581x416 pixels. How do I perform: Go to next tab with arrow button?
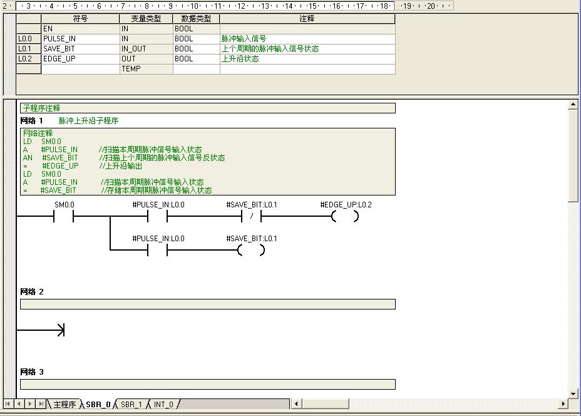[x=29, y=403]
